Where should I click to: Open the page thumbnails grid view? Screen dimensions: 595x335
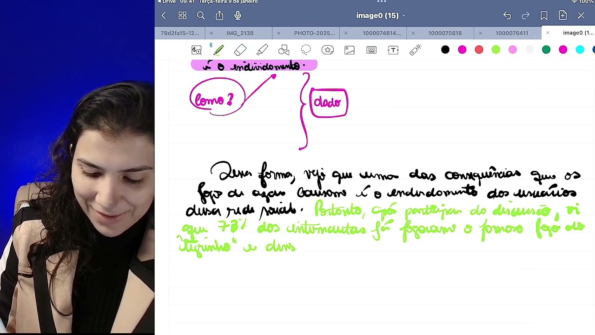pyautogui.click(x=182, y=15)
